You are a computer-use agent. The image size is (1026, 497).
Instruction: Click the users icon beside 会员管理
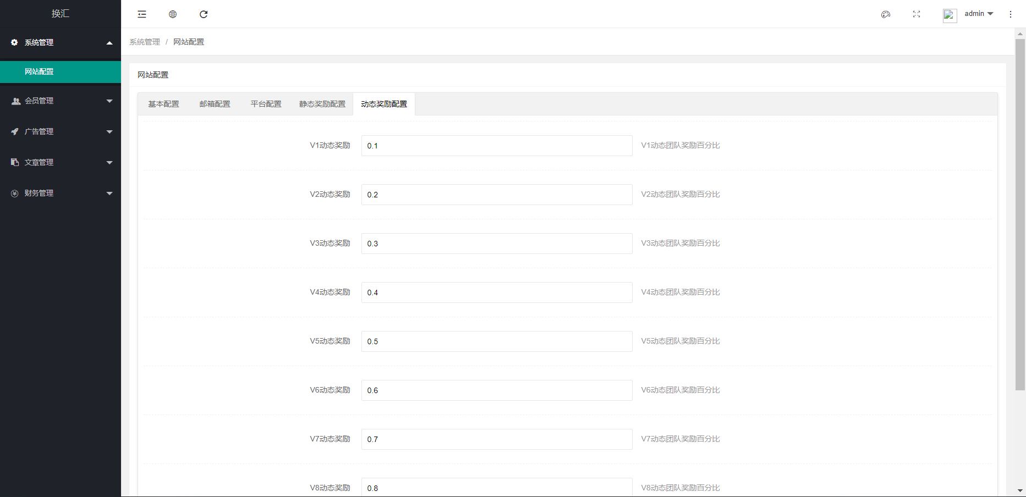click(x=15, y=101)
